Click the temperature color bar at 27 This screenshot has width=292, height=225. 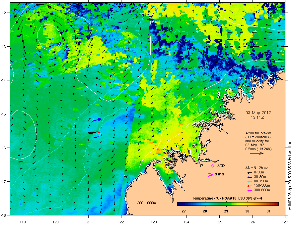184,204
